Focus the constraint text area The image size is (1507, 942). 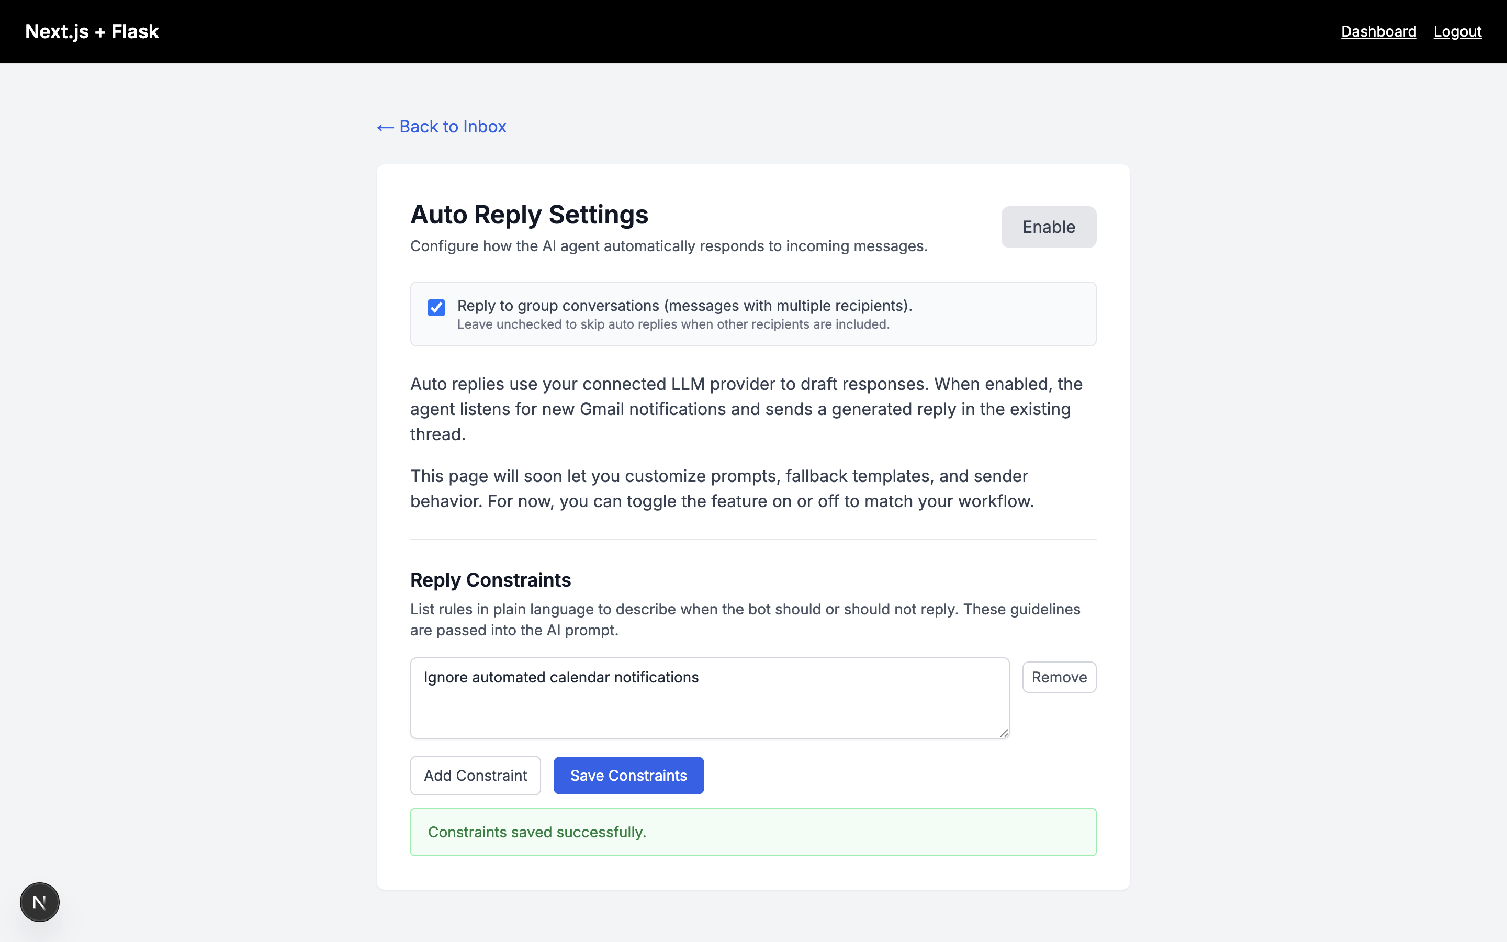[x=708, y=698]
